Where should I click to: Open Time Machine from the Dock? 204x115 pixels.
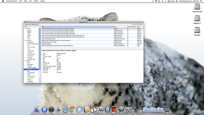[x=122, y=110]
